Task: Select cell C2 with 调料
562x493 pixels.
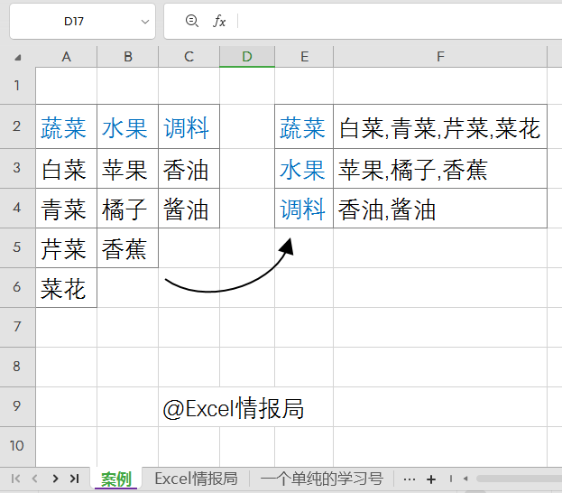Action: point(189,126)
